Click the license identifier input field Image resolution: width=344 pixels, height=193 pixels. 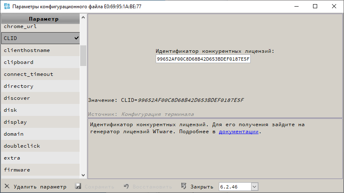(203, 59)
